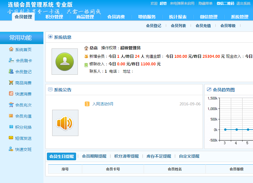The image size is (253, 183).
Task: Click the 会员姓名 column header
Action: [175, 169]
